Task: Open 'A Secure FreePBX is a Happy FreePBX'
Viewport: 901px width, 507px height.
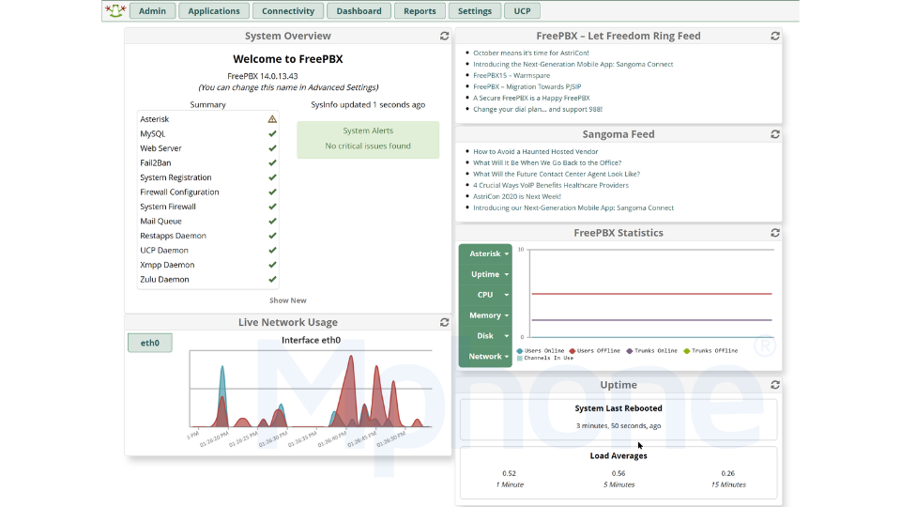Action: pyautogui.click(x=531, y=98)
